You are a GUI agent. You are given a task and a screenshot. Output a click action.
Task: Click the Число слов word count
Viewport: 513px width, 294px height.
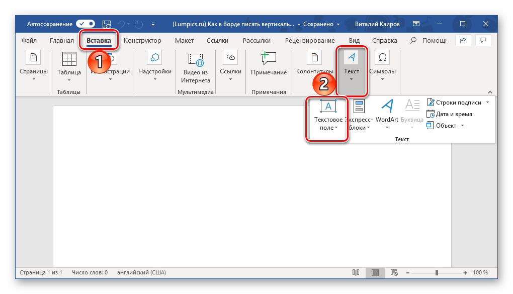(89, 272)
